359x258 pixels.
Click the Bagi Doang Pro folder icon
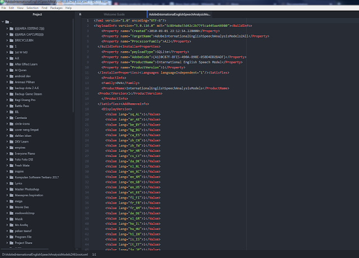point(11,100)
